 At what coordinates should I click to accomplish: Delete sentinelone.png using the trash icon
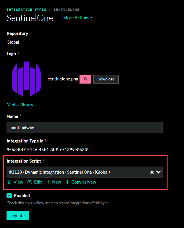[x=85, y=79]
